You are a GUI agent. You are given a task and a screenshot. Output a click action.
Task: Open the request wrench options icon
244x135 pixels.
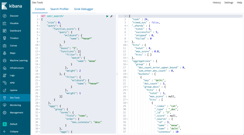[x=111, y=16]
